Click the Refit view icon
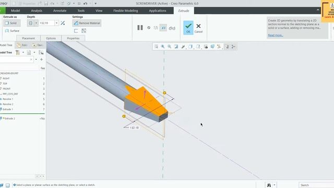This screenshot has width=334, height=188. click(157, 46)
